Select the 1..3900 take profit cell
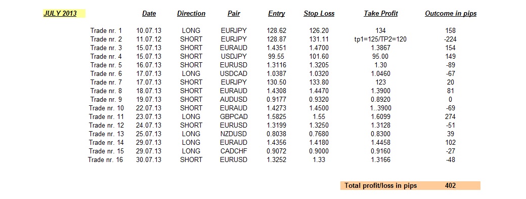526x199 pixels. (381, 108)
